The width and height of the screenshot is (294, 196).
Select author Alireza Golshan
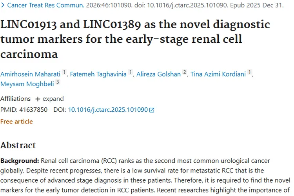(x=159, y=74)
